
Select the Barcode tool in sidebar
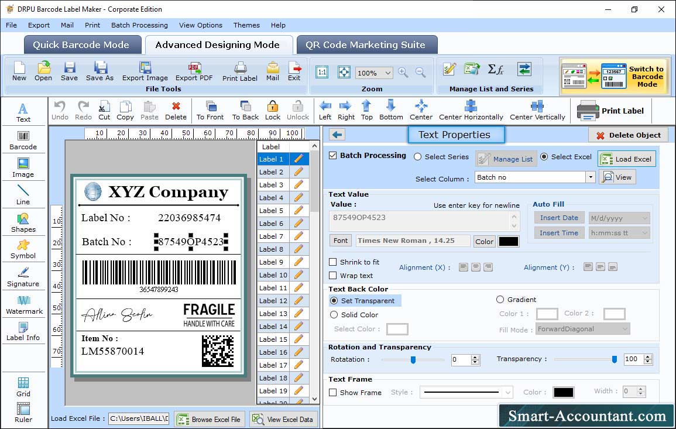(23, 140)
